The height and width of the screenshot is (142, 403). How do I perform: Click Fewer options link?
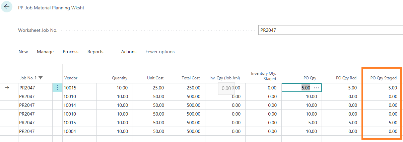160,52
